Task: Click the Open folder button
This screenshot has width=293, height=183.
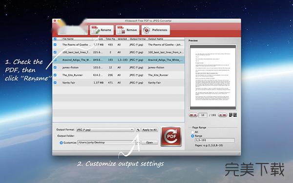Action: [x=149, y=142]
